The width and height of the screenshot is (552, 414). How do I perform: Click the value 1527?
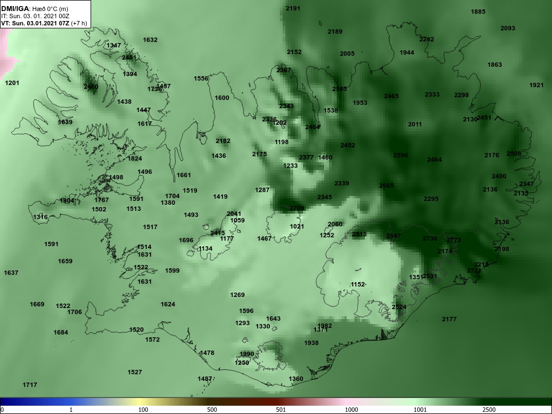pos(135,371)
